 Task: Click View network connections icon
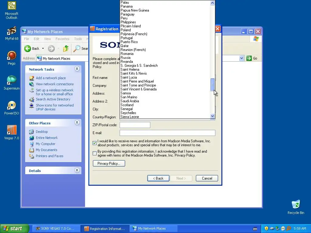(x=32, y=84)
